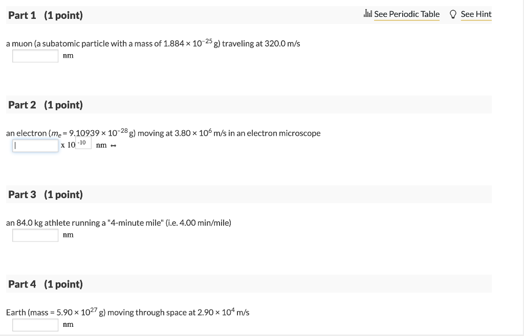This screenshot has width=524, height=336.
Task: Click the Part 3 (1 point) heading
Action: pos(45,194)
